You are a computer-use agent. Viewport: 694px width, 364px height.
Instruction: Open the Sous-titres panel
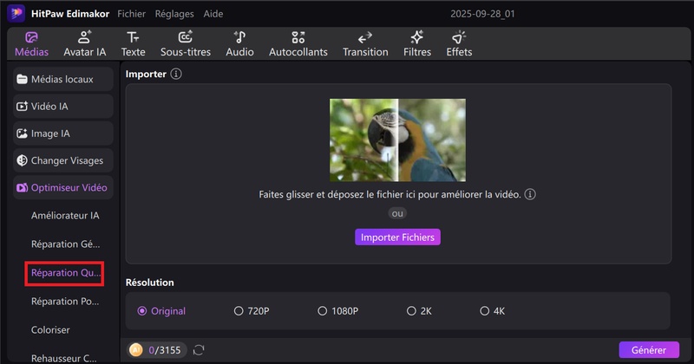[x=186, y=44]
